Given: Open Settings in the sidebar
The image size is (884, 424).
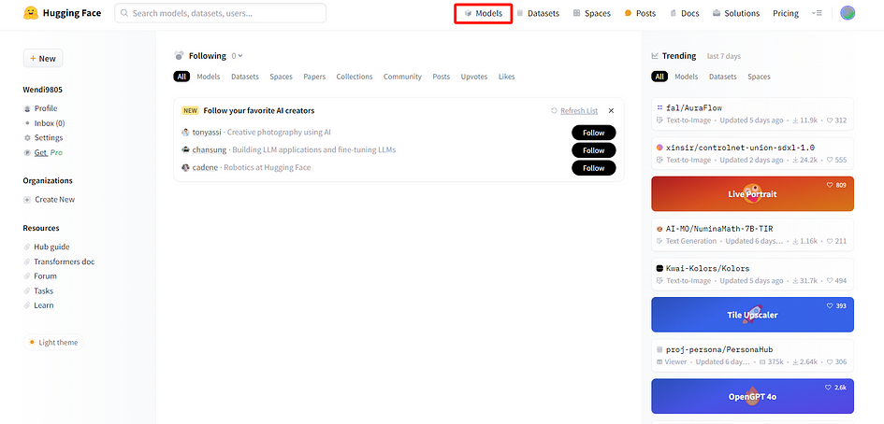Looking at the screenshot, I should coord(43,138).
